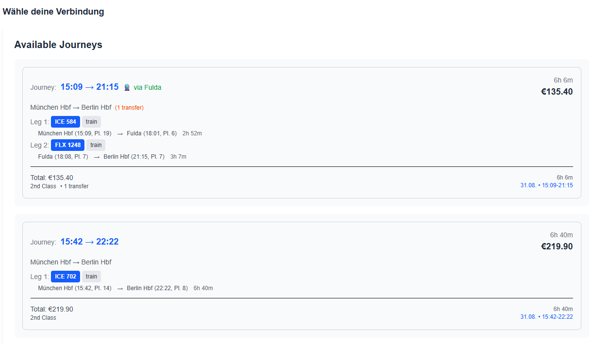Click Total: €135.40 summary line
Screen dimensions: 593x344
52,178
